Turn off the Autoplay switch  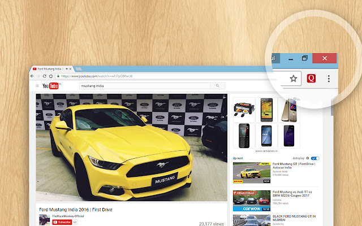pos(315,158)
